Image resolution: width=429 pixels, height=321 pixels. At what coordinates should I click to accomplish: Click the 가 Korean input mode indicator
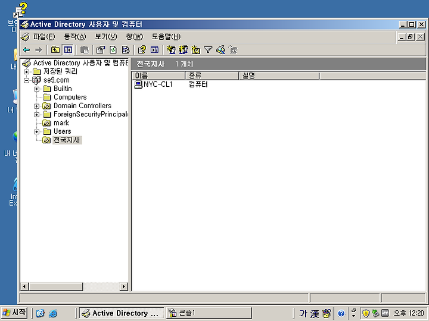pos(303,313)
